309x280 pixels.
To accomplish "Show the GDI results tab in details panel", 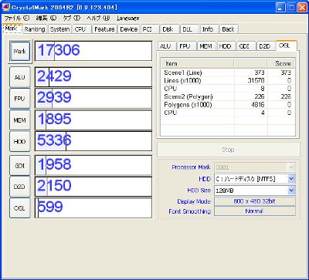I will point(246,46).
